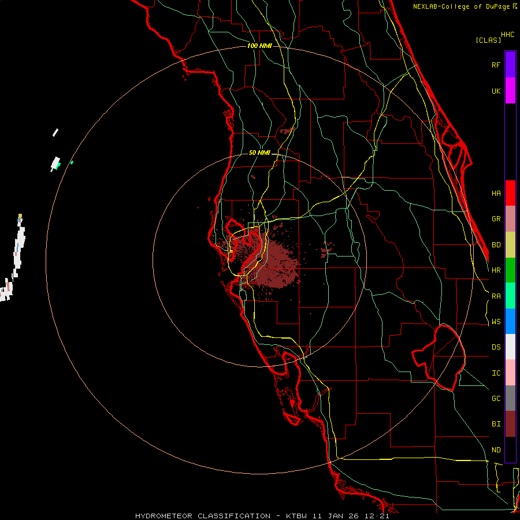Click the [CLAS] label above legend
The image size is (520, 520).
pyautogui.click(x=488, y=40)
